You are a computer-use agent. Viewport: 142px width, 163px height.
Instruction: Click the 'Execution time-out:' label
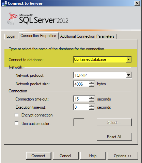click(31, 107)
